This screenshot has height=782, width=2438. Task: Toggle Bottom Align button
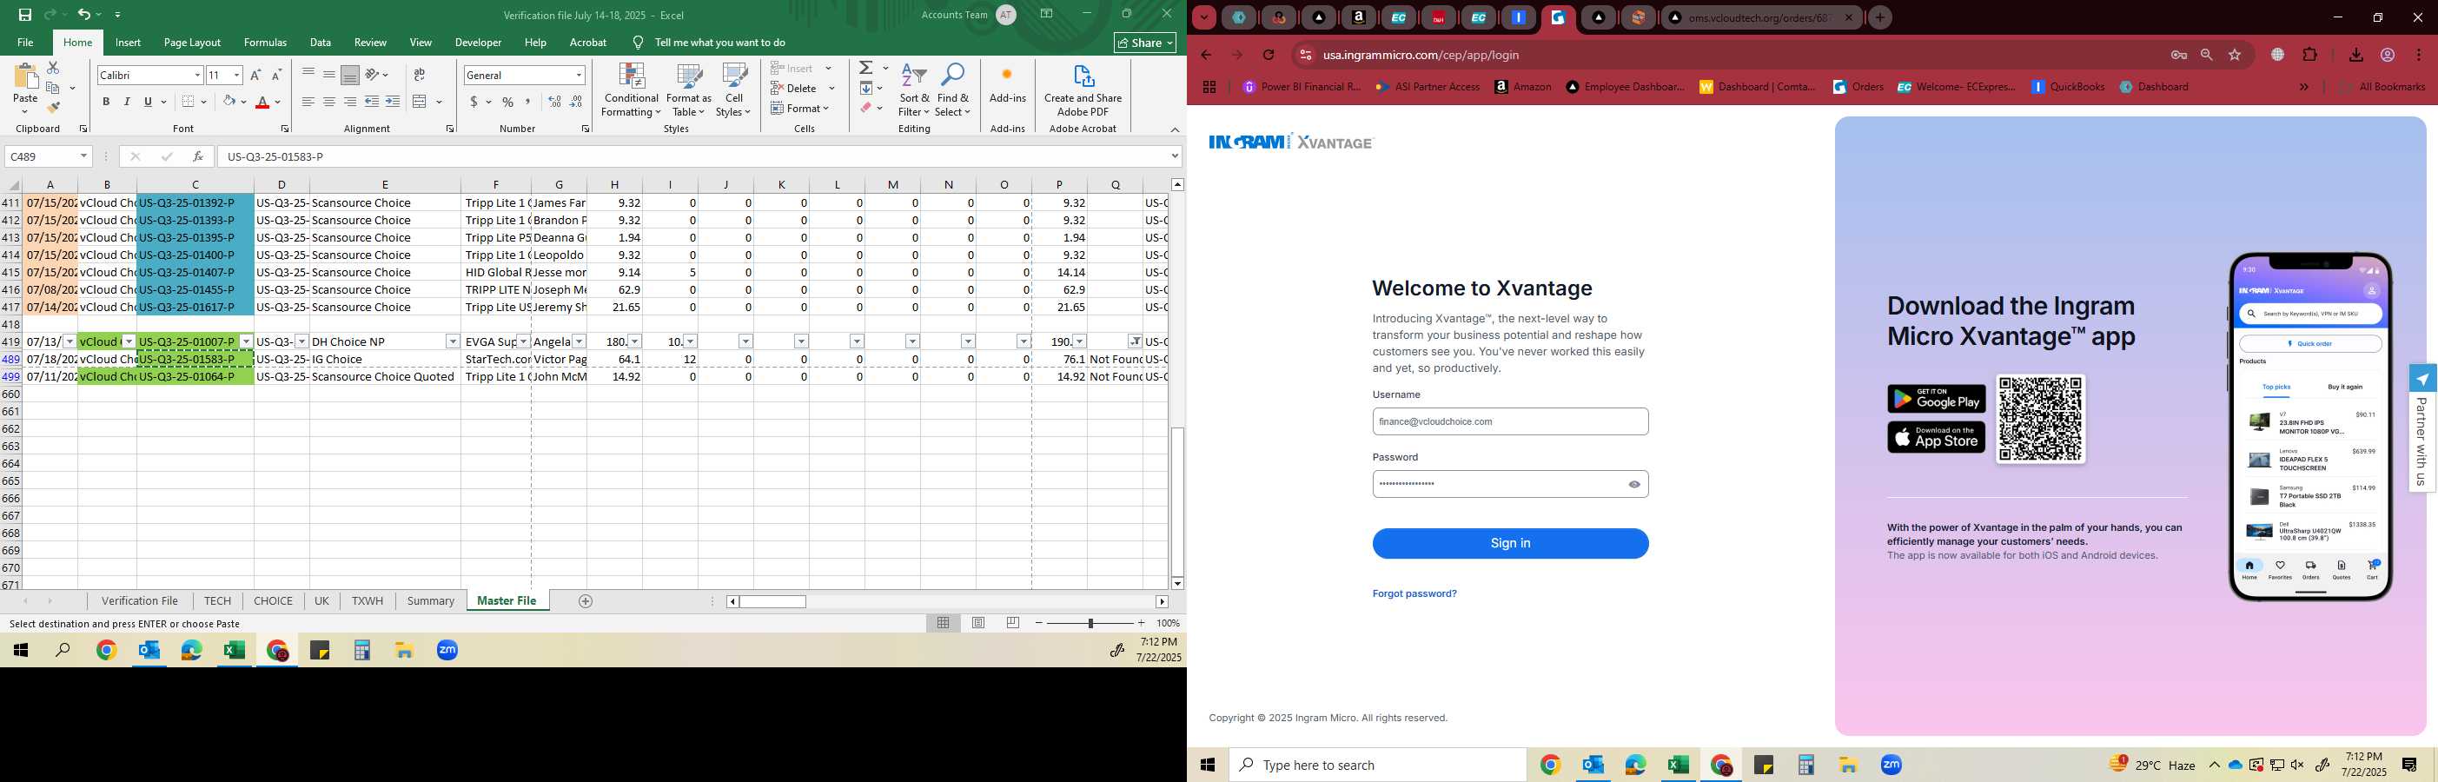click(x=349, y=75)
